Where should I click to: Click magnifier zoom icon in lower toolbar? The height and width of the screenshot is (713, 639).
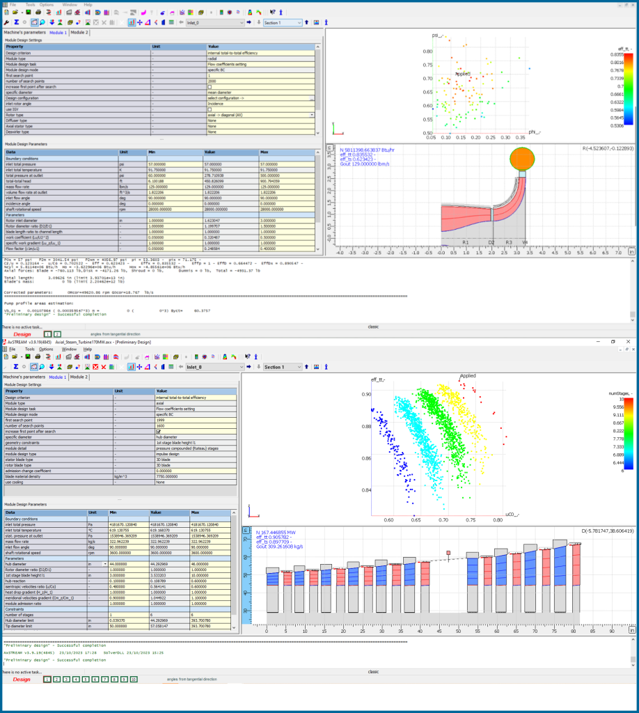(42, 367)
